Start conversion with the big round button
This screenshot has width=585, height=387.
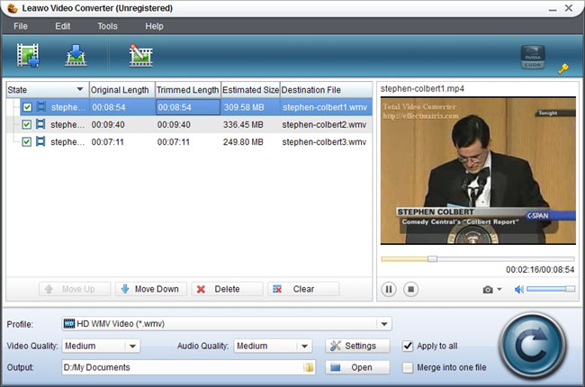point(534,346)
